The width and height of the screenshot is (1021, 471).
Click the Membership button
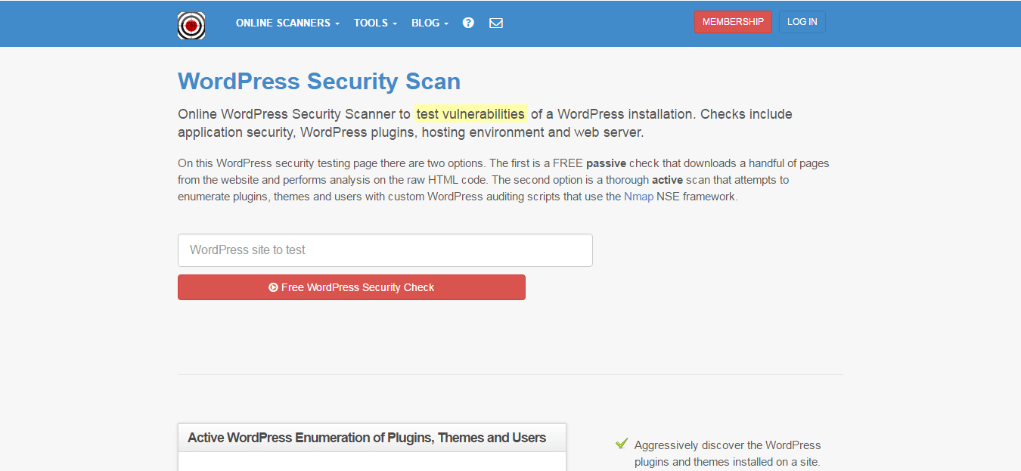pyautogui.click(x=733, y=22)
